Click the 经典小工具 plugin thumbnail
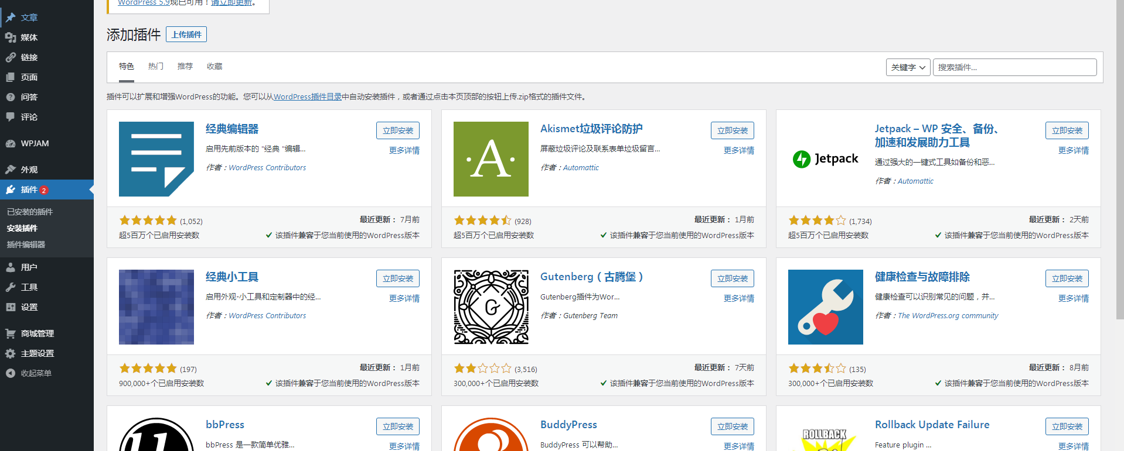This screenshot has height=451, width=1124. tap(156, 307)
